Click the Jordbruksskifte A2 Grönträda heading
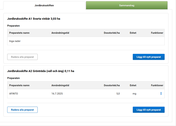This screenshot has width=176, height=126. coord(41,71)
